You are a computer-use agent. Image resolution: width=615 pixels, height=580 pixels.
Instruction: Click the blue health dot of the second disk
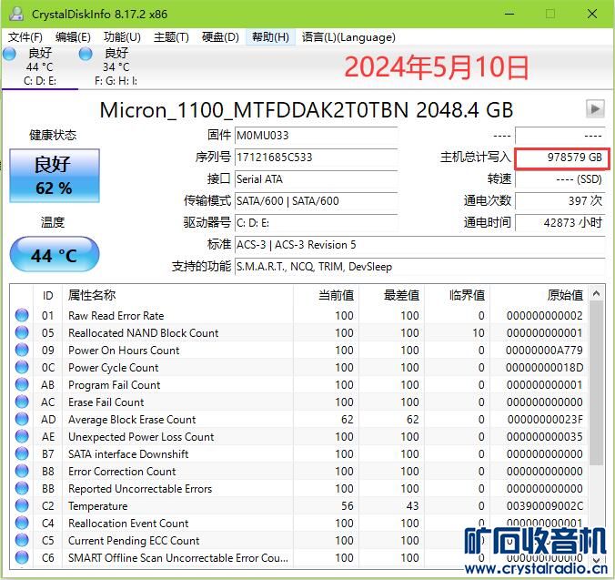pyautogui.click(x=86, y=54)
